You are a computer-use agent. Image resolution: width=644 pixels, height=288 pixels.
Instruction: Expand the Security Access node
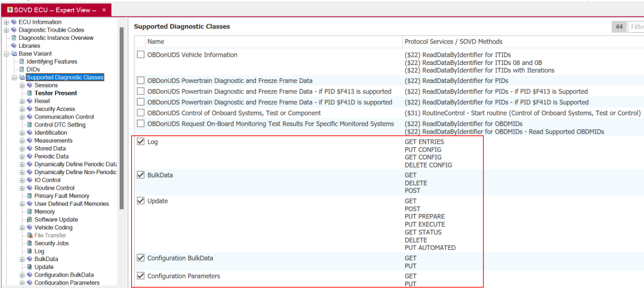click(x=21, y=109)
